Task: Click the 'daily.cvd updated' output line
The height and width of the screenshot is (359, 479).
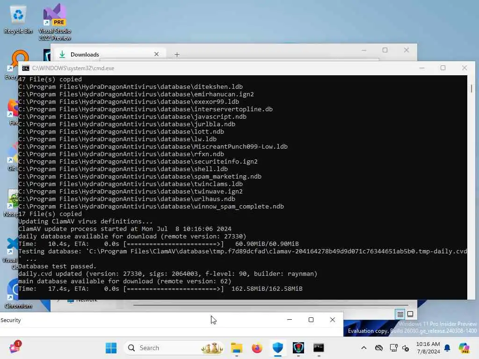Action: (168, 274)
